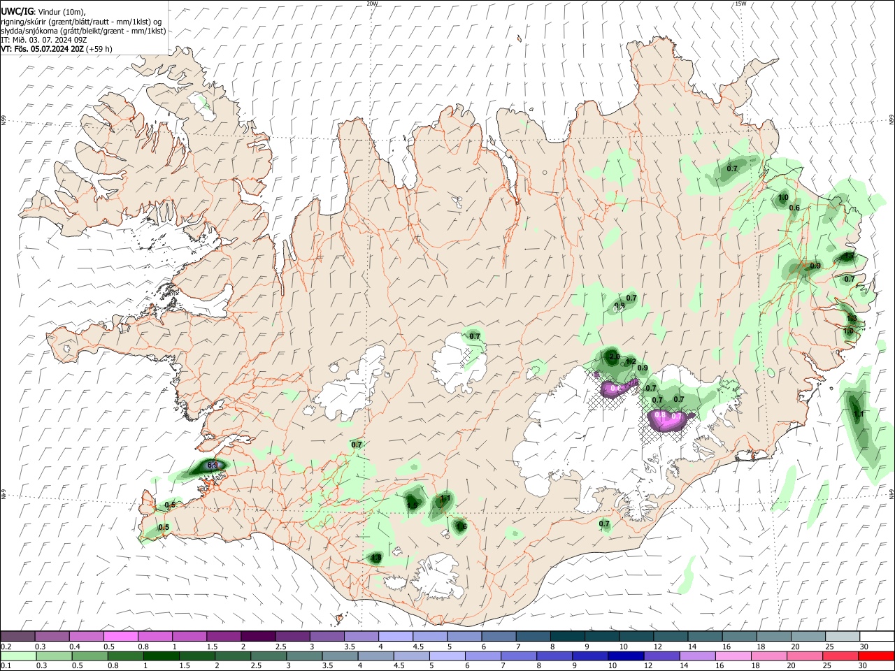
Task: Click the white 30 swatch in upper legend row
Action: [877, 636]
